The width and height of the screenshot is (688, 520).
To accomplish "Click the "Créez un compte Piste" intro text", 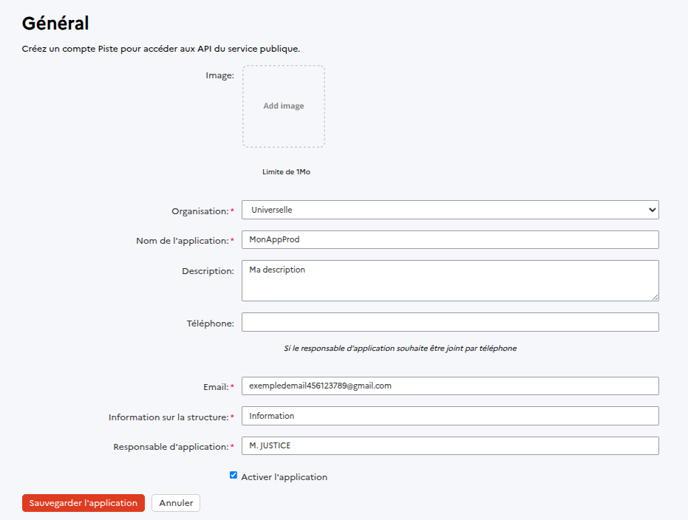I will (161, 49).
